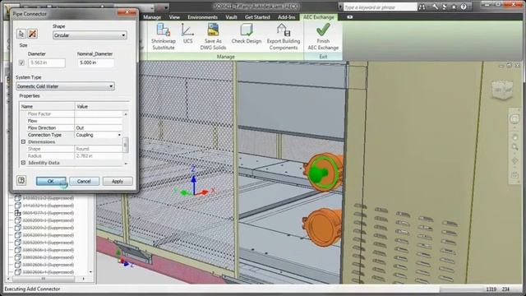Collapse the Dimensions property group
Viewport: 526px width, 296px height.
click(23, 142)
